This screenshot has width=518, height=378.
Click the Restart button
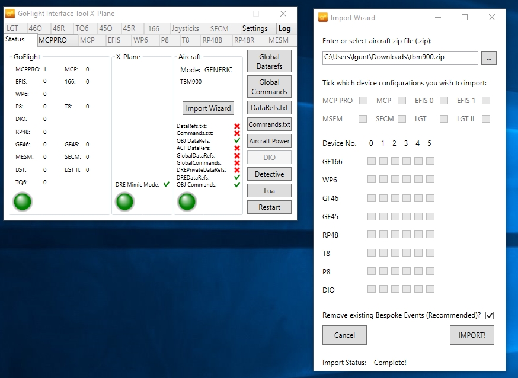269,207
